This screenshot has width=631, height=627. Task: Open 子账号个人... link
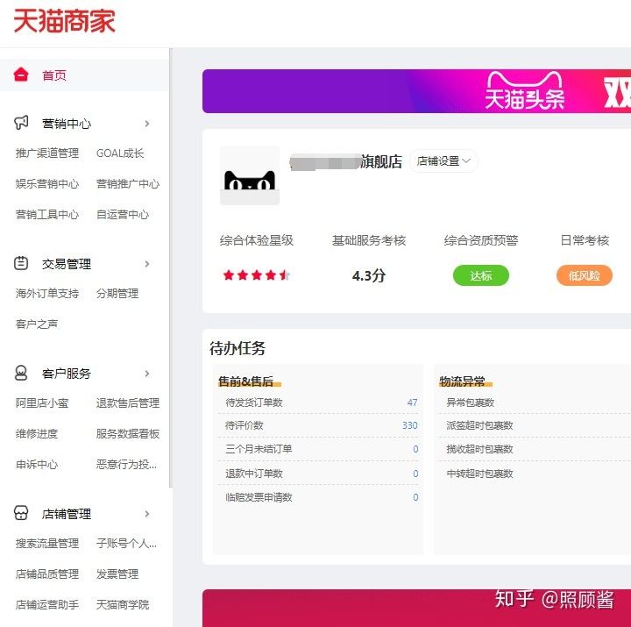126,544
